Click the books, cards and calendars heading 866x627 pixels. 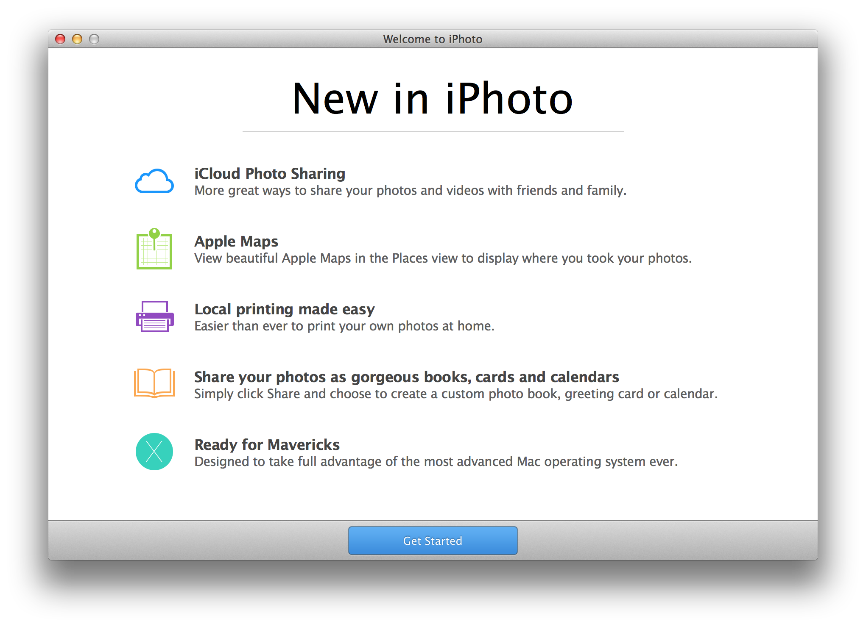[407, 377]
